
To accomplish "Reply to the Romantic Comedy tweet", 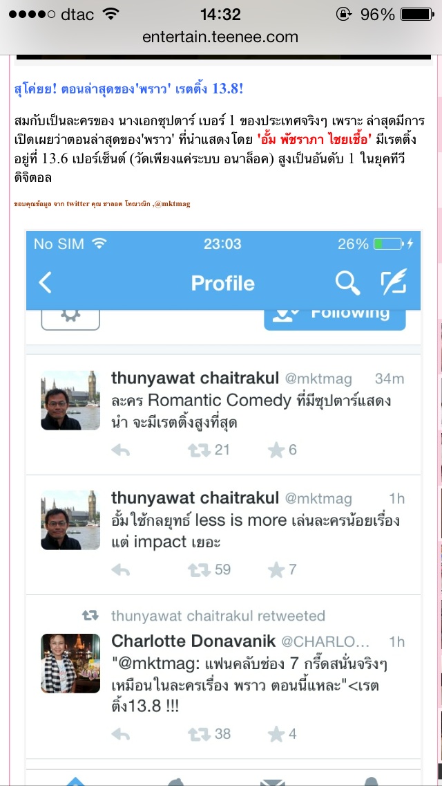I will tap(121, 450).
